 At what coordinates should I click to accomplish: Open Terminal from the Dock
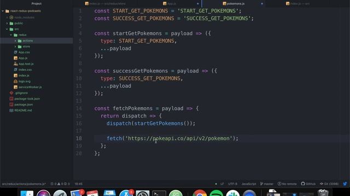coord(159,193)
